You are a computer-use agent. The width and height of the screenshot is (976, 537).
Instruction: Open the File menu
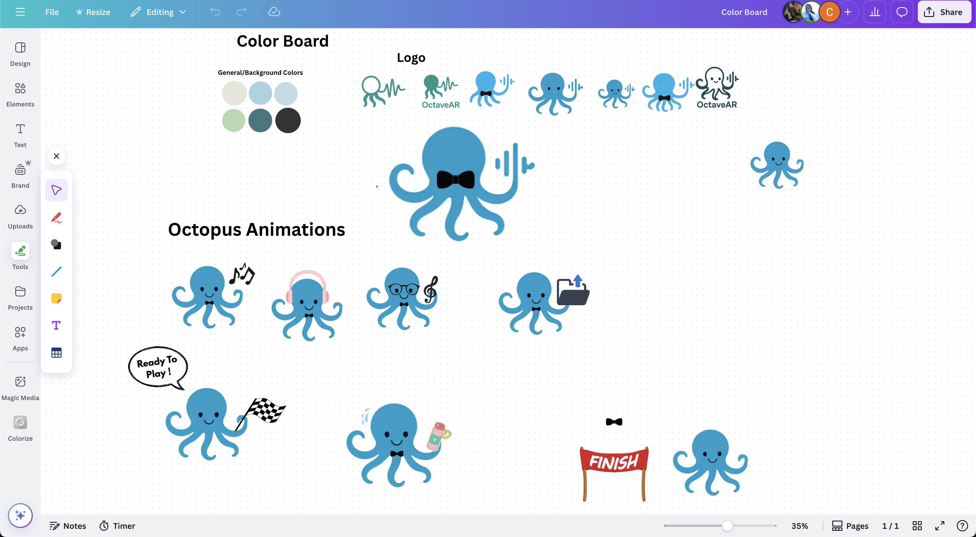point(52,12)
